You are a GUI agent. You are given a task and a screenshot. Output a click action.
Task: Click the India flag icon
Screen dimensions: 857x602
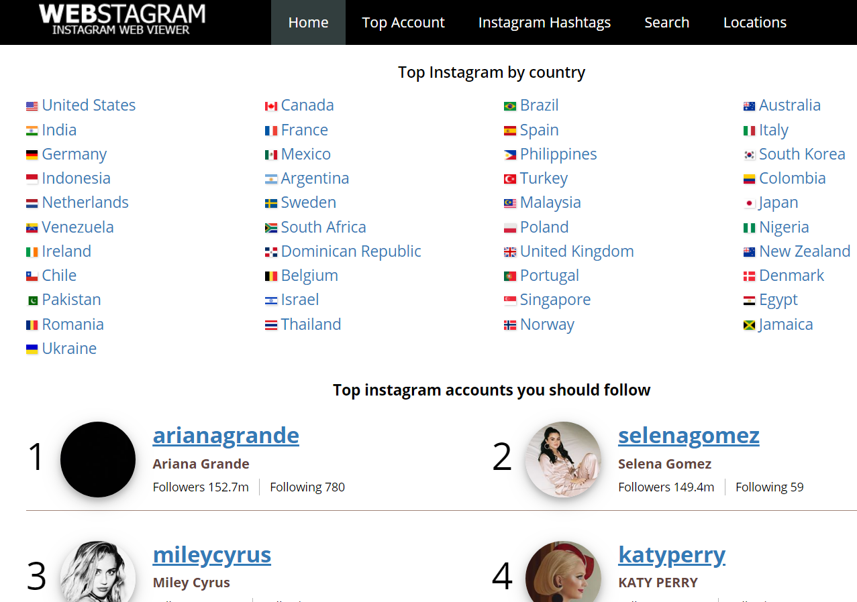coord(32,131)
